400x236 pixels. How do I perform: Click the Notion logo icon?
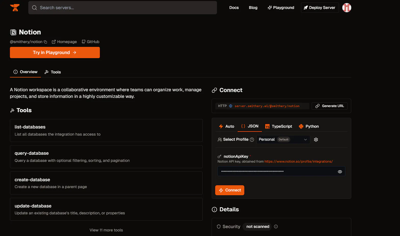pyautogui.click(x=13, y=32)
